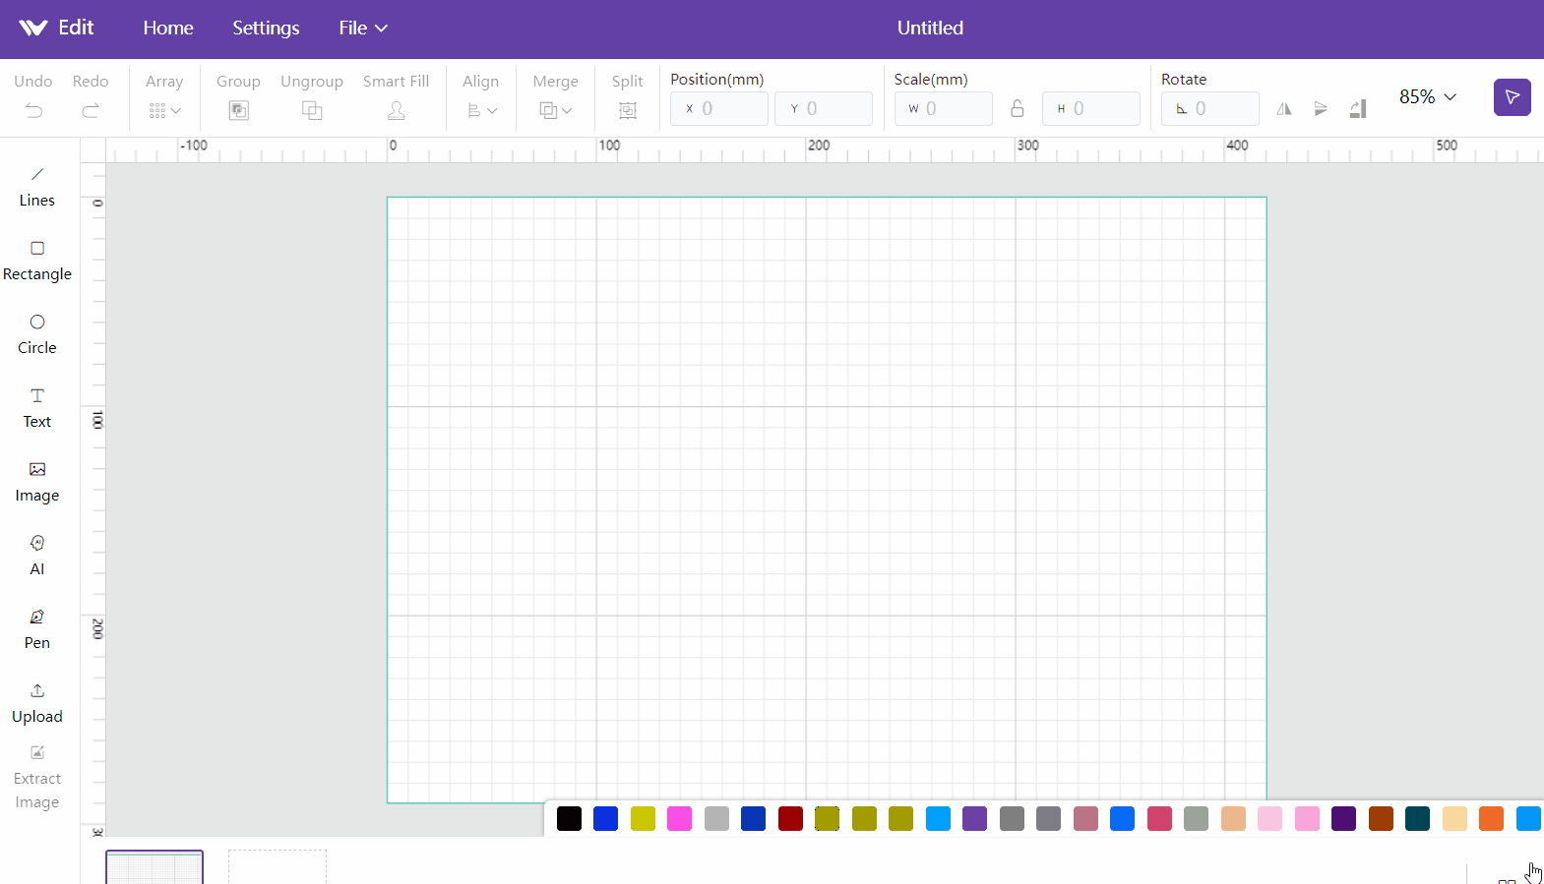Click the Home link in header

click(x=168, y=29)
